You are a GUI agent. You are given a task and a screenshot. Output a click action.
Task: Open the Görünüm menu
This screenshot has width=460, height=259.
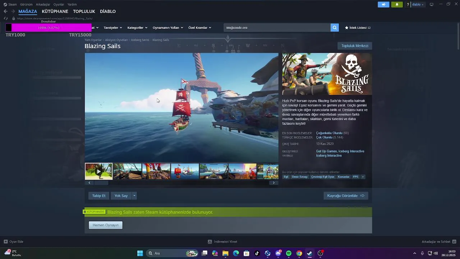point(26,4)
